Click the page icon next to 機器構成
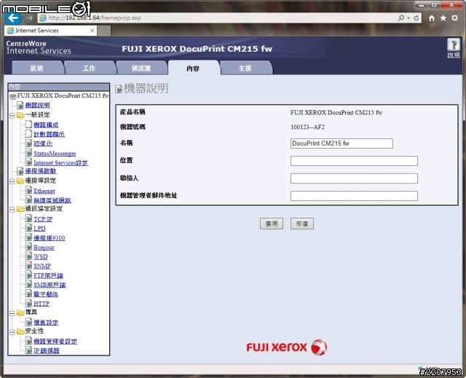The image size is (466, 378). tap(28, 125)
